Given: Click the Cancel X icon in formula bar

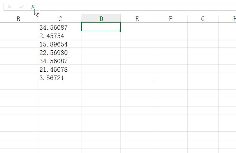Looking at the screenshot, I should point(10,7).
